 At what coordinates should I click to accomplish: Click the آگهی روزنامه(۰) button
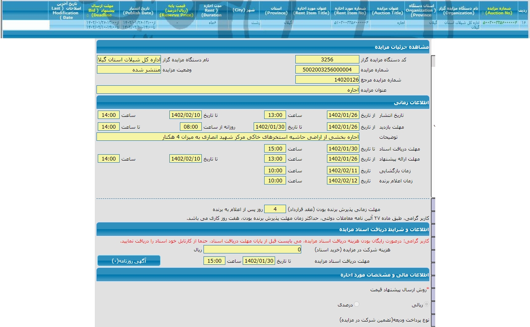pos(129,261)
